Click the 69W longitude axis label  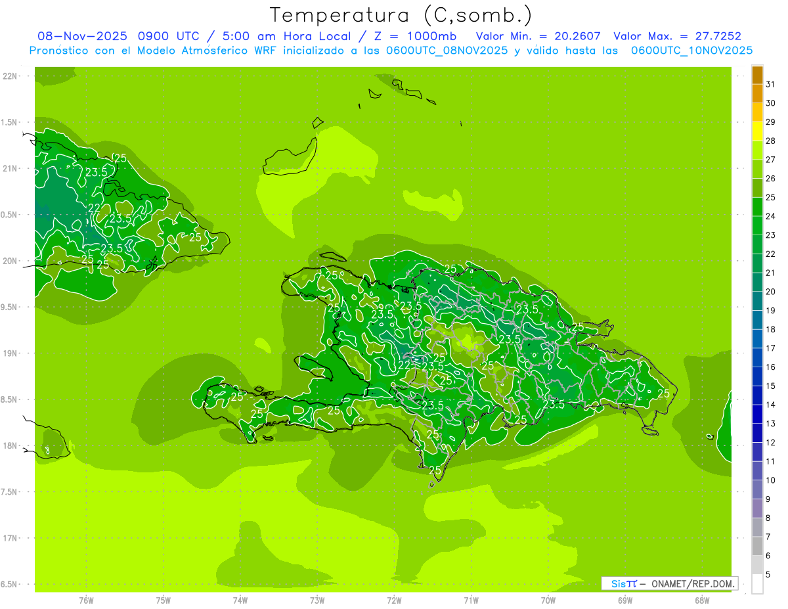click(625, 600)
